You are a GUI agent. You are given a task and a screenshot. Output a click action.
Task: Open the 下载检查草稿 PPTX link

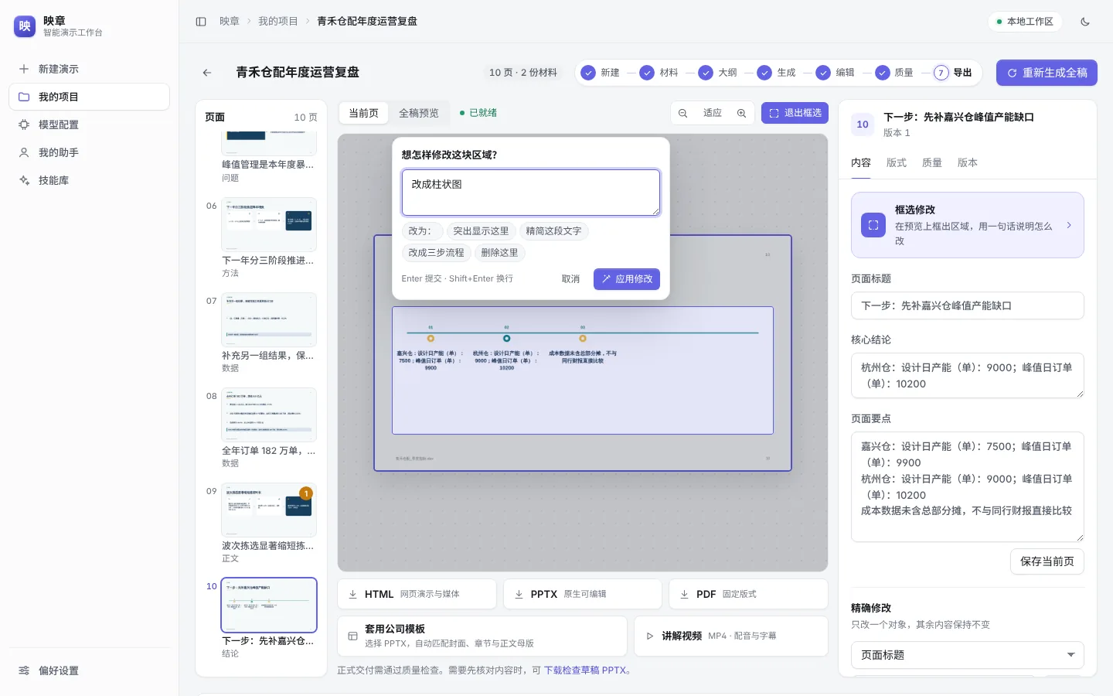(584, 670)
